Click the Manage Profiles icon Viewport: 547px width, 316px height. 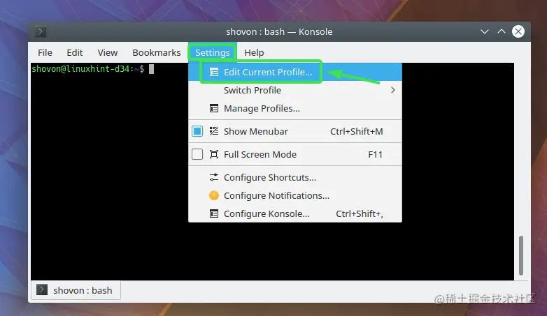coord(214,108)
